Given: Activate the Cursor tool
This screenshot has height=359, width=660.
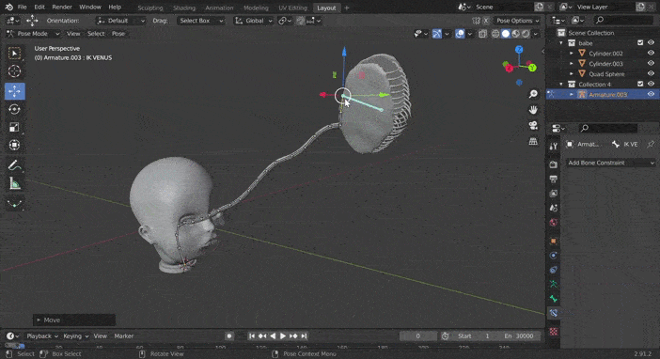Looking at the screenshot, I should 15,71.
